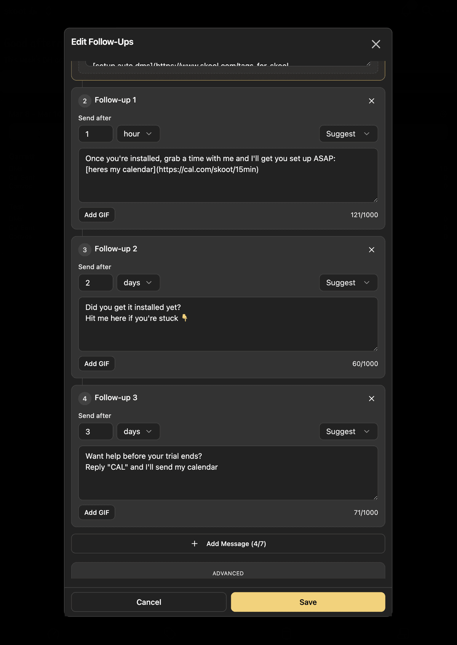Viewport: 457px width, 645px height.
Task: Add a GIF to Follow-up 1
Action: (96, 215)
